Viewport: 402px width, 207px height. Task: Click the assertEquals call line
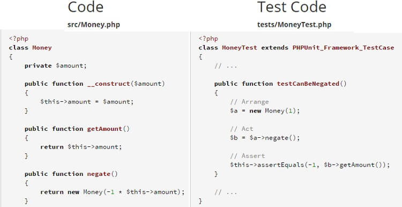[310, 165]
